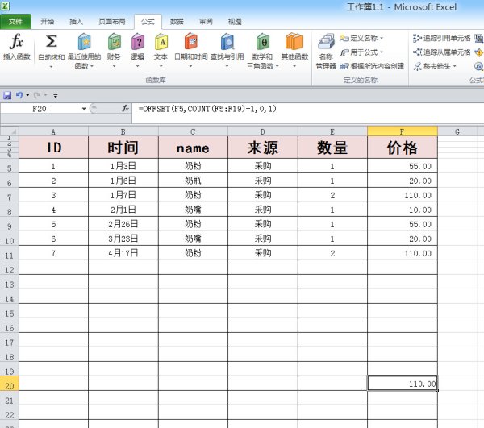484x428 pixels.
Task: Switch to the Page Layout (页面布局) tab
Action: point(112,22)
